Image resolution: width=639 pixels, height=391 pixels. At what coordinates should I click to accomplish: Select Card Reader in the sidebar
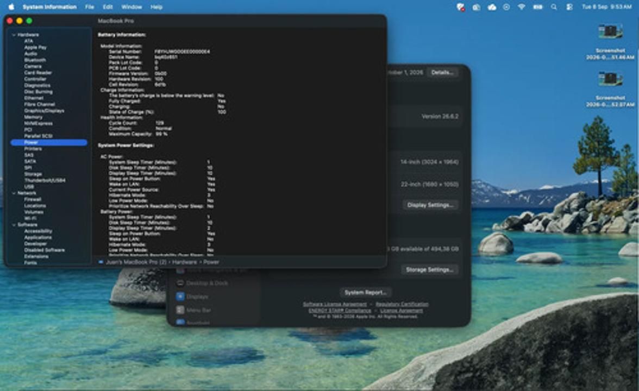coord(38,73)
